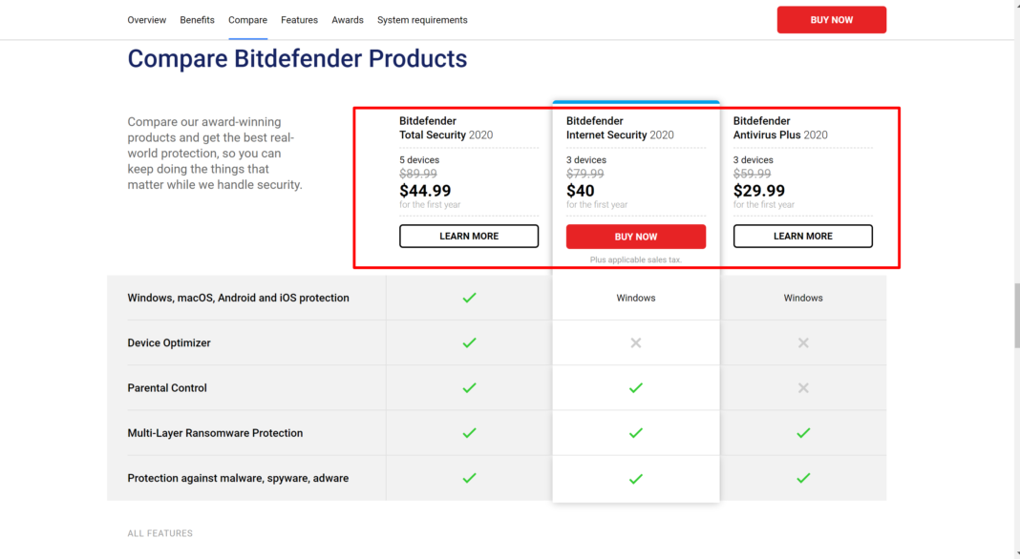Screen dimensions: 1020x559
Task: Click Total Security checkmark for multi-platform protection
Action: point(469,298)
